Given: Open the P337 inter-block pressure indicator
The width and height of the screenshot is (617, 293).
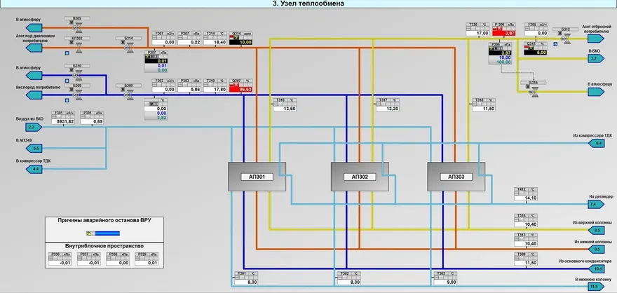Looking at the screenshot, I should (89, 259).
